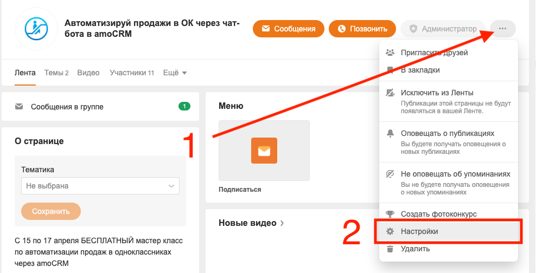Click the crossed feed icon for Исключить из Ленты
The image size is (536, 273).
(390, 93)
